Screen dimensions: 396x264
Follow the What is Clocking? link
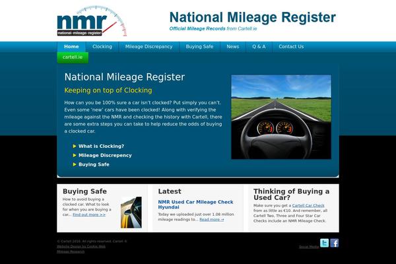point(101,147)
